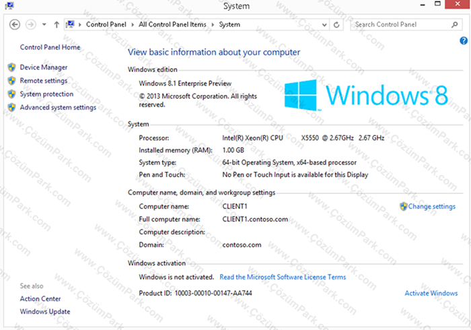Image resolution: width=471 pixels, height=330 pixels.
Task: Open Help with the question mark icon
Action: [x=464, y=40]
